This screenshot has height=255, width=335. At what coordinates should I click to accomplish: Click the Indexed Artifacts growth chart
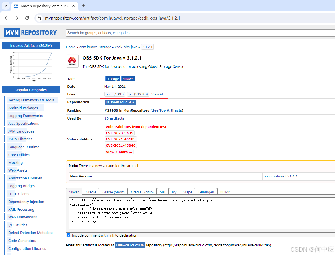[31, 66]
